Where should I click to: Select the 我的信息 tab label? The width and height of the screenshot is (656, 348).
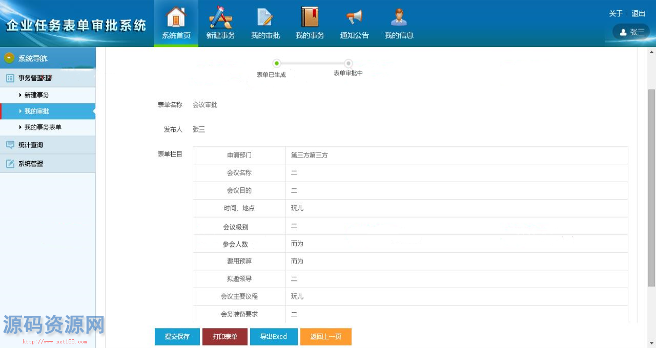[399, 36]
